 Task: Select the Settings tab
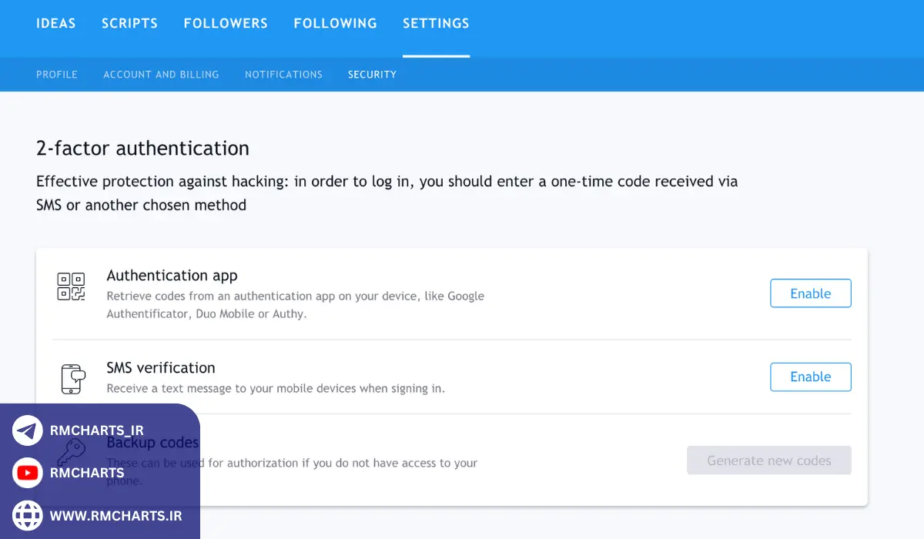436,23
